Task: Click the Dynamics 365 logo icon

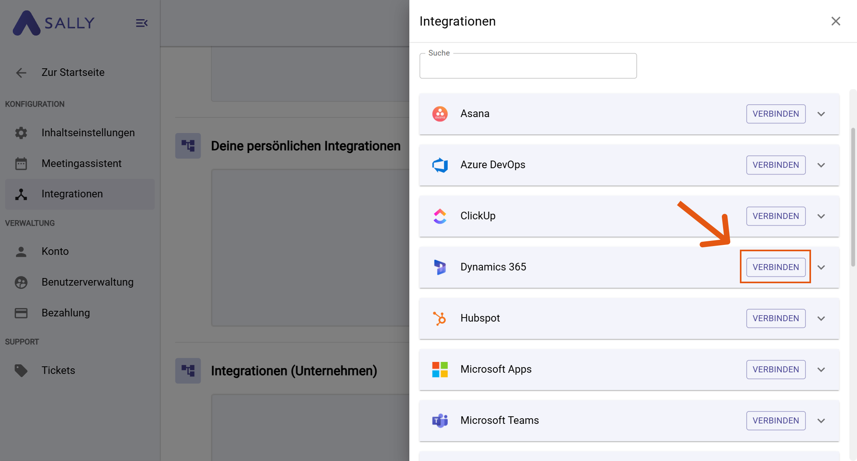Action: coord(440,267)
